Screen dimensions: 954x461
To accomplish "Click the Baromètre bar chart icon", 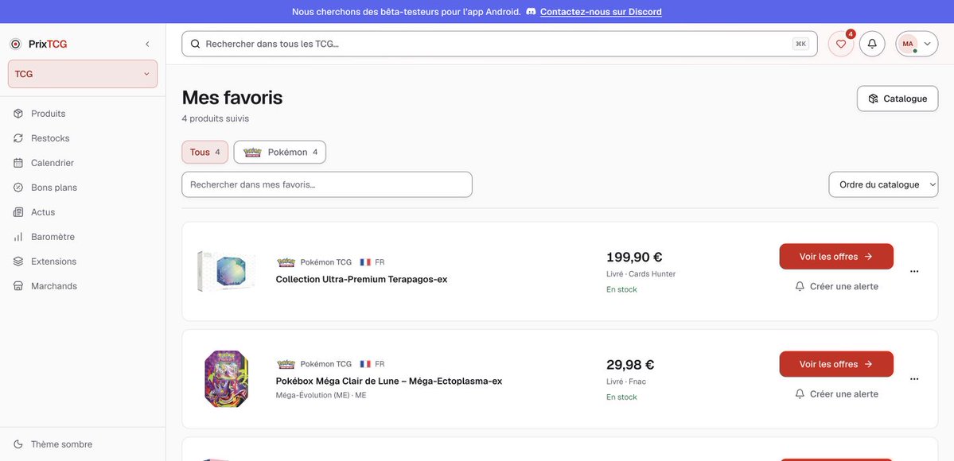I will 18,237.
